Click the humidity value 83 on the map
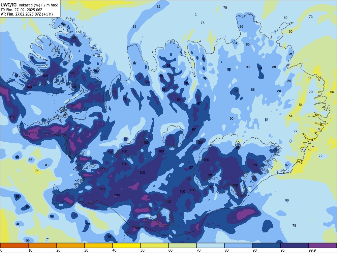Image resolution: width=337 pixels, height=253 pixels. pos(134,27)
